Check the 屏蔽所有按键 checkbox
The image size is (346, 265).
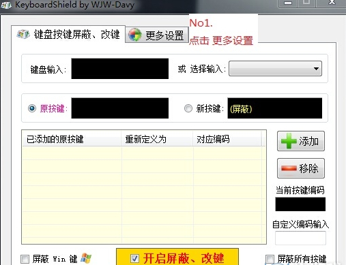point(270,259)
